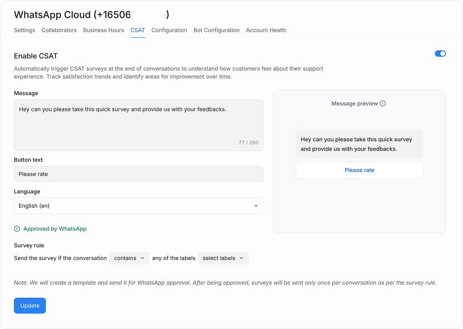This screenshot has height=329, width=463.
Task: Click the Button text input field
Action: (x=139, y=174)
